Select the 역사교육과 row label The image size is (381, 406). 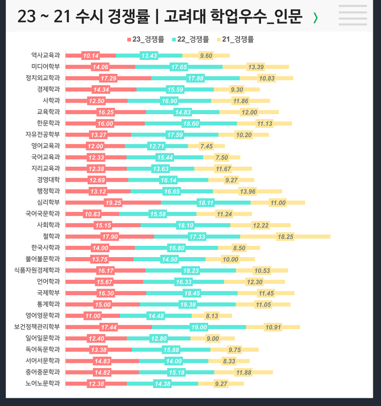[46, 55]
